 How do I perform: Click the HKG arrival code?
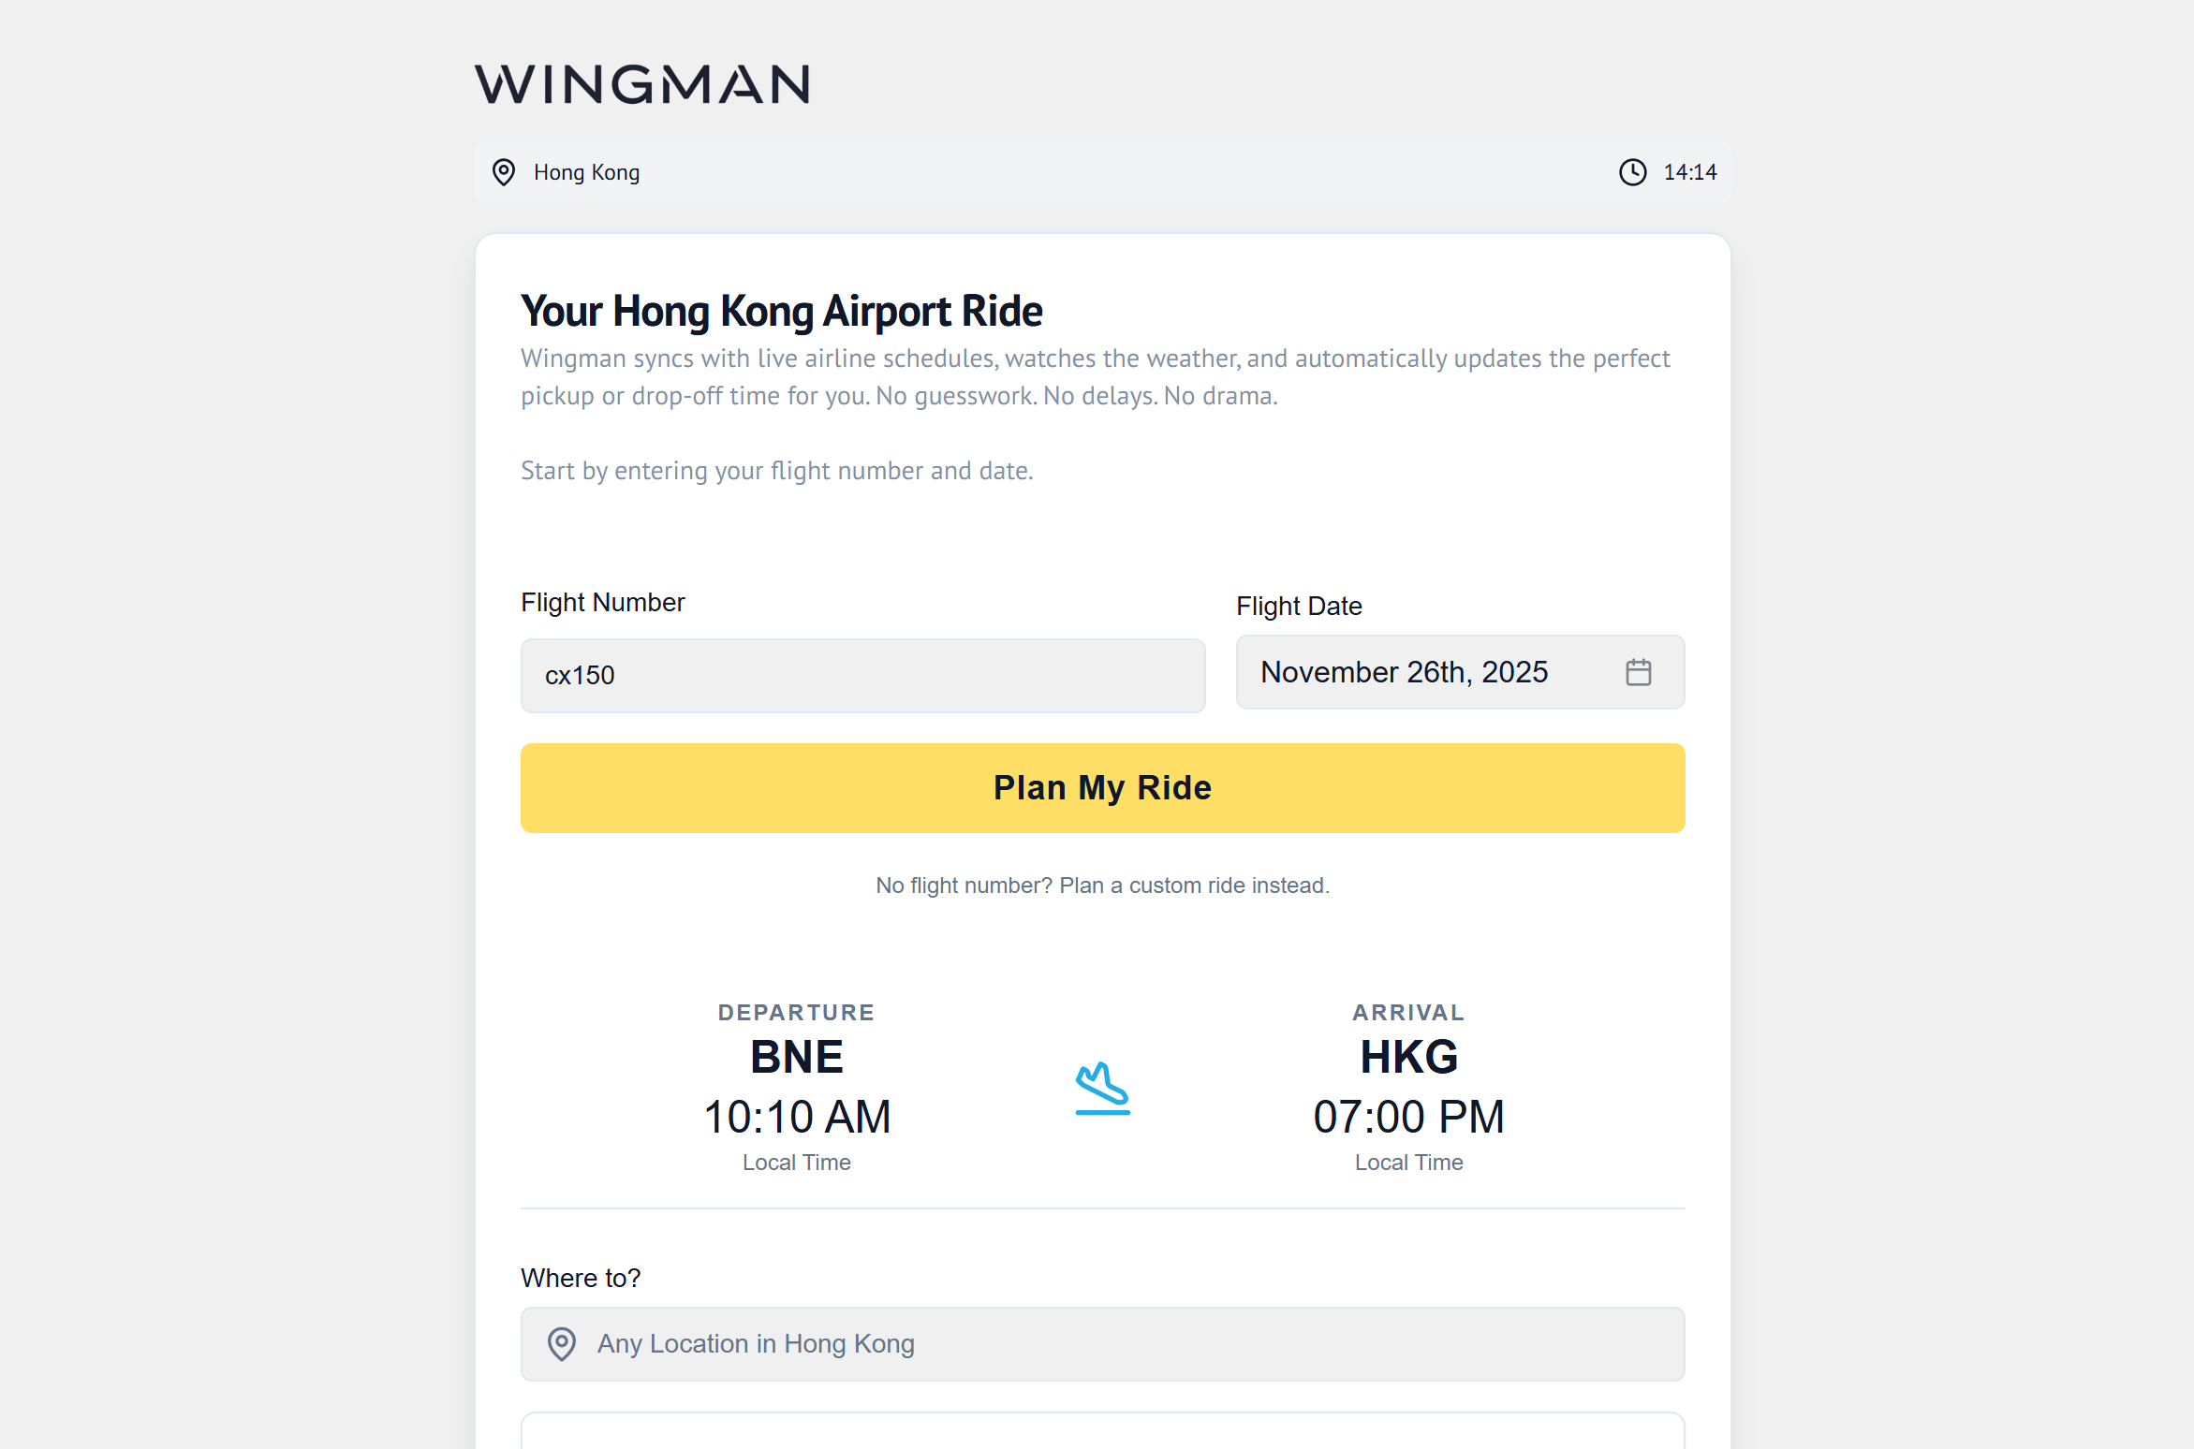1408,1056
